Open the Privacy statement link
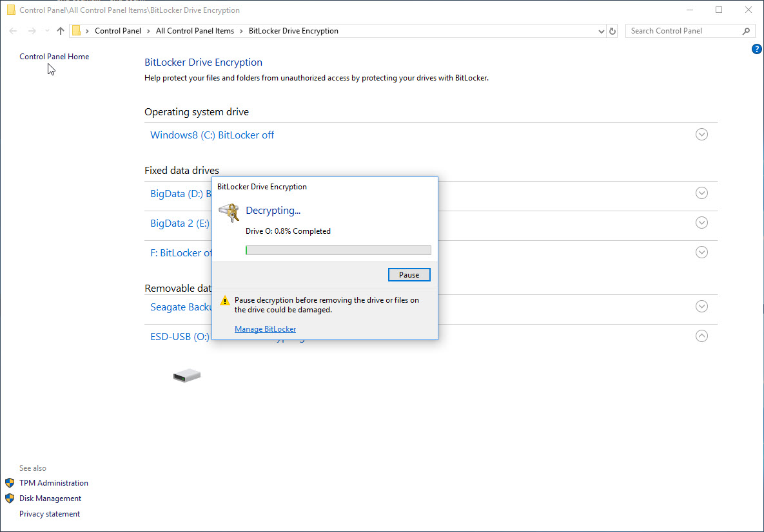Screen dimensions: 764x532 (50, 514)
